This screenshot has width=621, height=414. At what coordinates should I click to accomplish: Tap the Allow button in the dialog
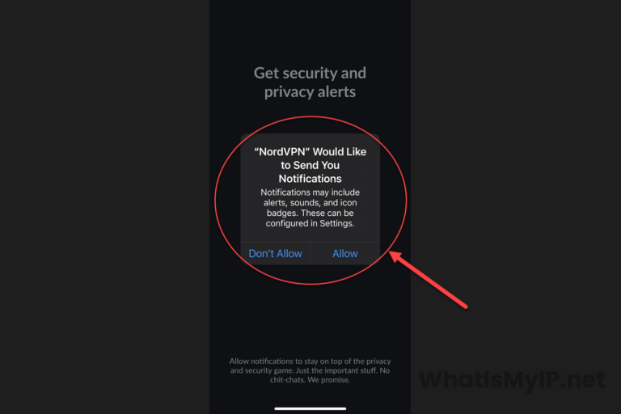(x=345, y=254)
